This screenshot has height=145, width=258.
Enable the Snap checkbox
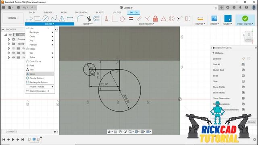[x=243, y=76]
